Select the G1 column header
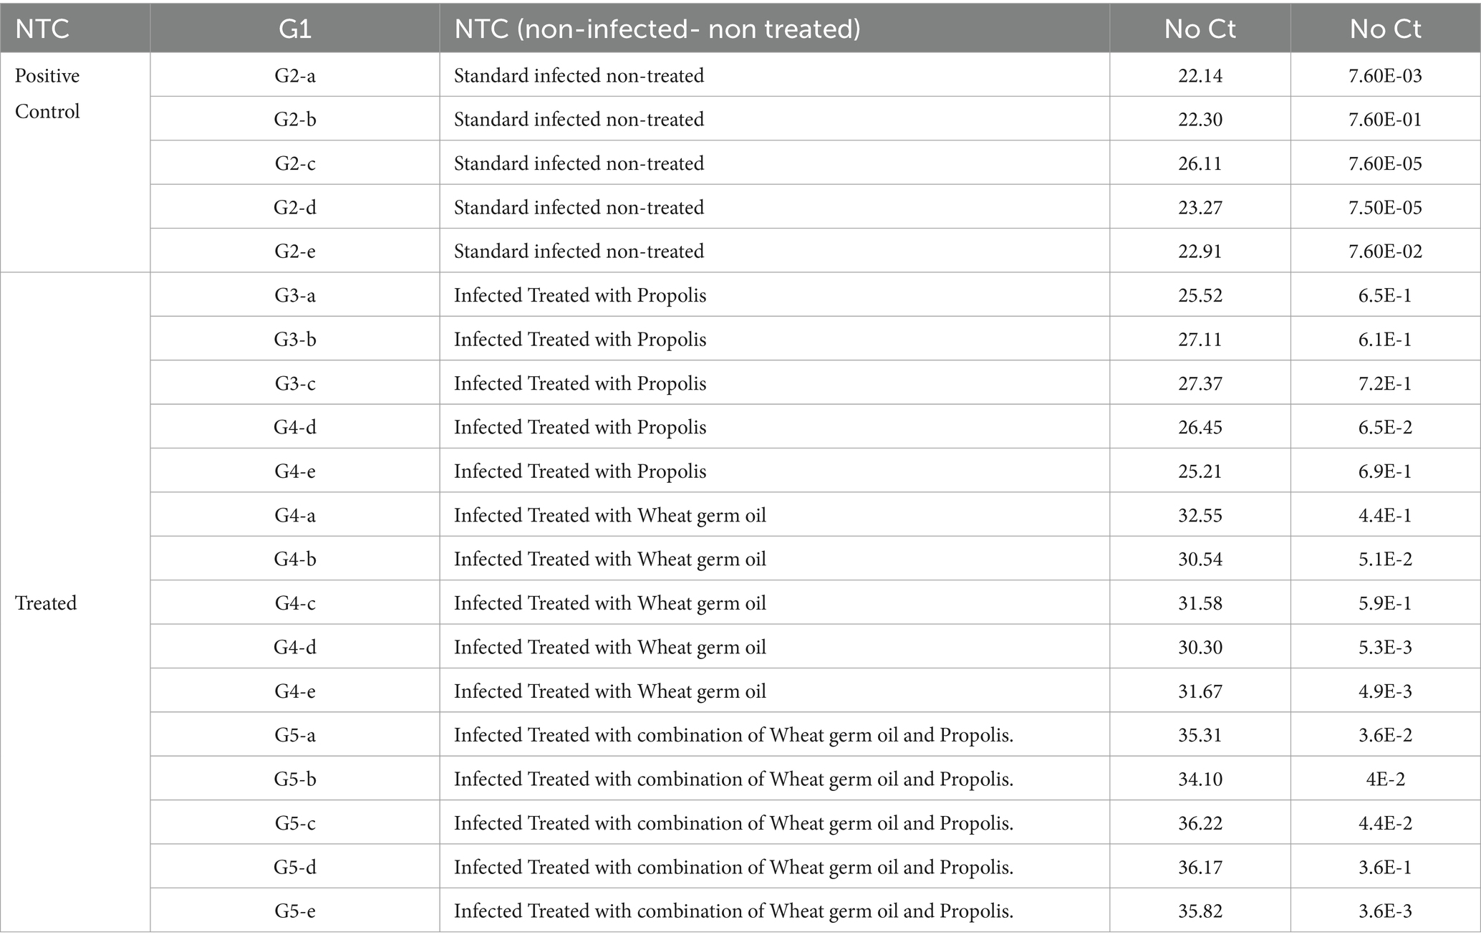The width and height of the screenshot is (1481, 945). pos(295,28)
